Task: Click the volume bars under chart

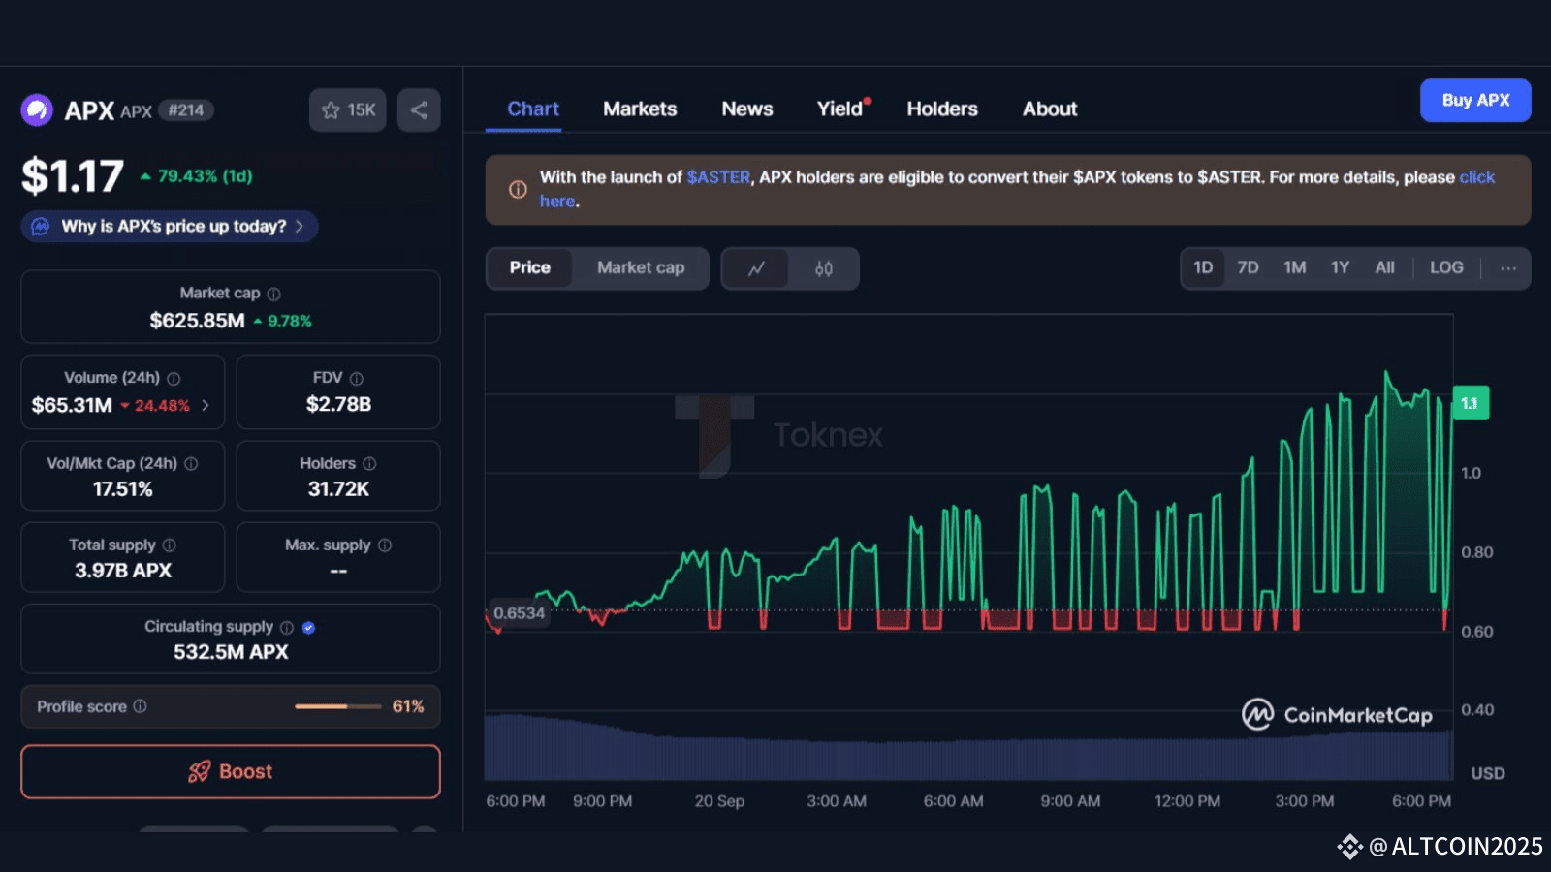Action: pos(969,748)
